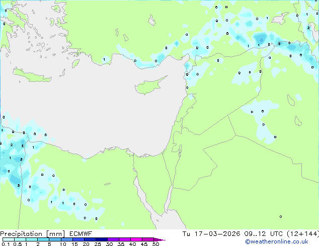Pick the magenta legend swatch between 40 and 45

[136, 239]
